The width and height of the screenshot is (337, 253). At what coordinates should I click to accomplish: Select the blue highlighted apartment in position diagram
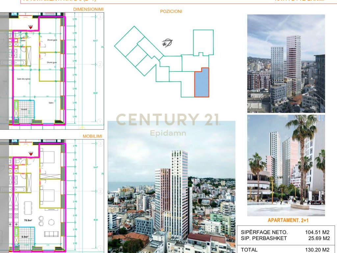click(x=201, y=83)
